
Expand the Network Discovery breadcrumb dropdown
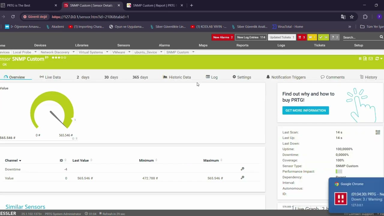coord(73,52)
